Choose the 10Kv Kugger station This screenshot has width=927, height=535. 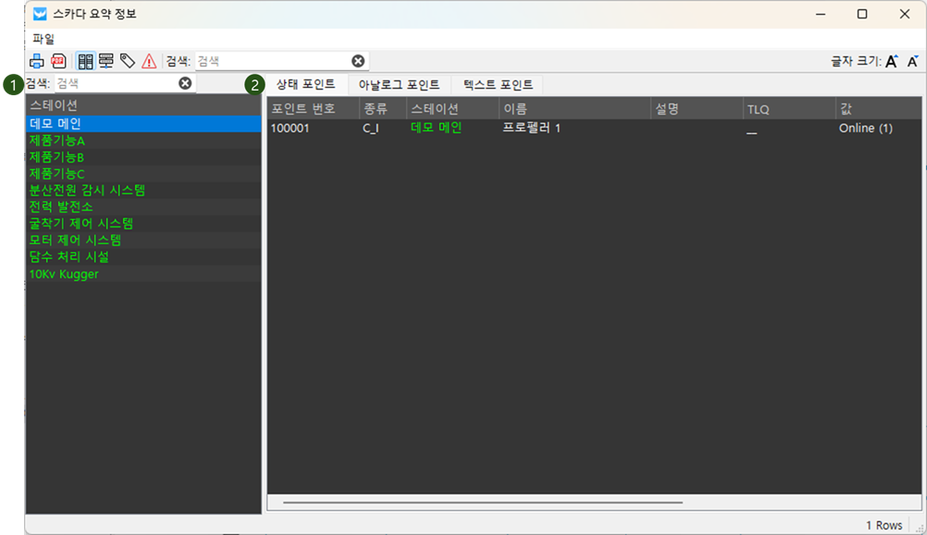(64, 274)
